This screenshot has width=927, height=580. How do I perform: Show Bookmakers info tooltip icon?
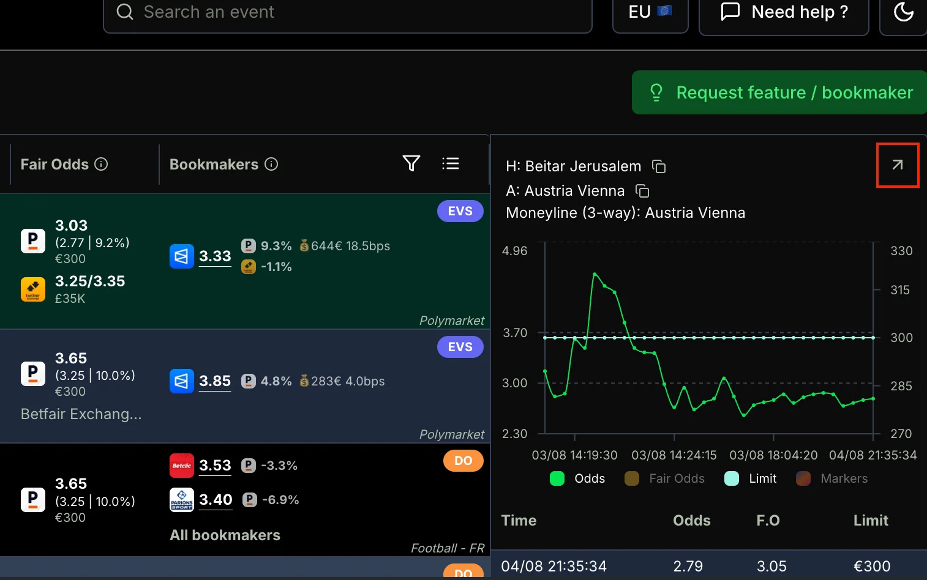(271, 164)
